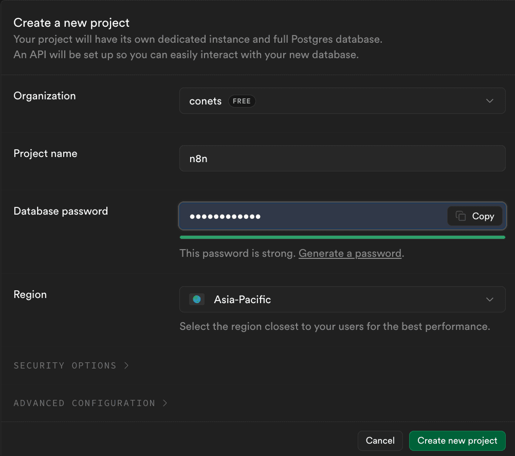The image size is (515, 456).
Task: Click the Asia-Pacific globe icon
Action: click(196, 300)
